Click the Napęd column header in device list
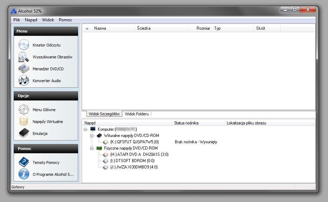The width and height of the screenshot is (328, 202). click(128, 123)
